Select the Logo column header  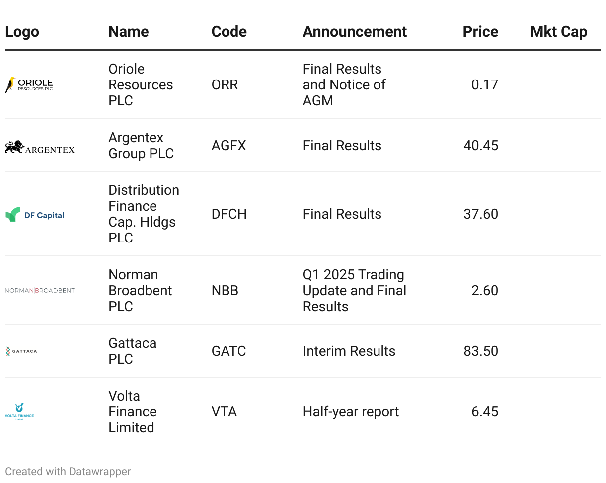coord(22,32)
